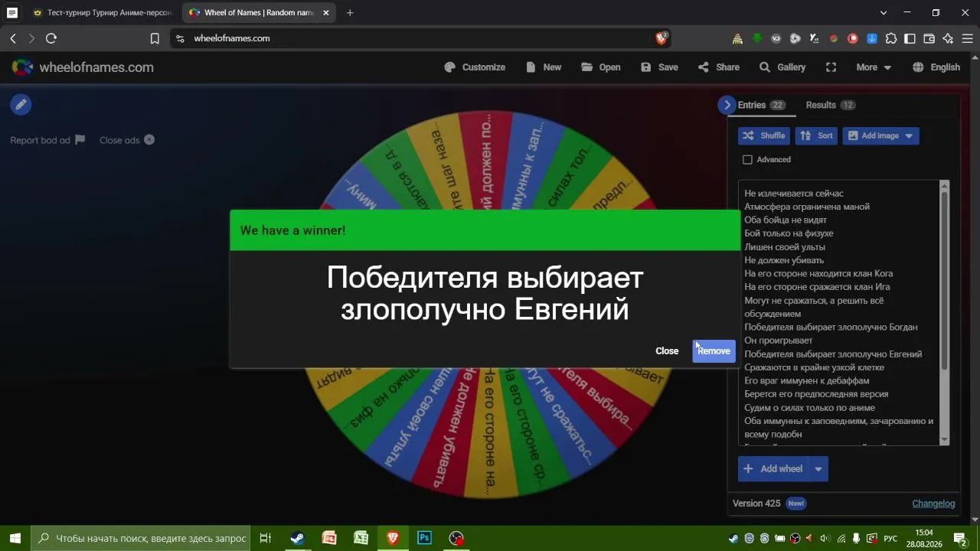Click the address bar URL wheelofnames.com
The width and height of the screenshot is (980, 551).
click(232, 38)
